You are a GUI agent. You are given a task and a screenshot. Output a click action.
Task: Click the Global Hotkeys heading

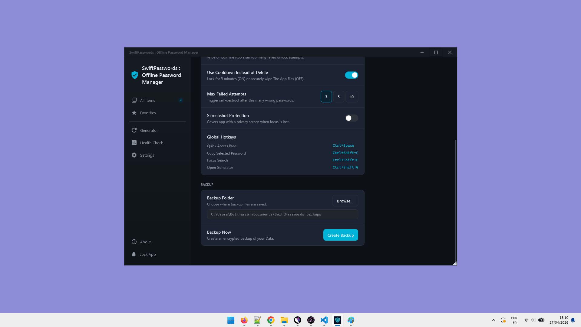[221, 137]
